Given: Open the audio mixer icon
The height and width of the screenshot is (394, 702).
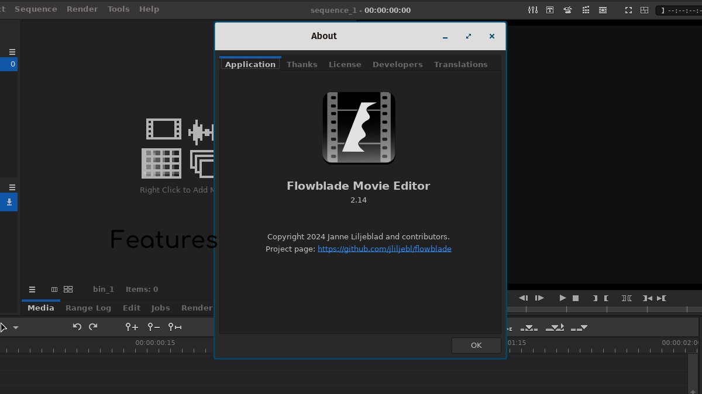Looking at the screenshot, I should [532, 10].
